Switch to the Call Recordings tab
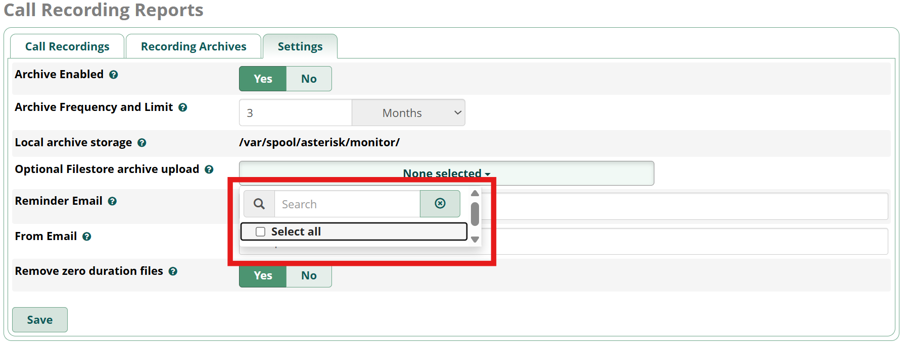 [67, 46]
